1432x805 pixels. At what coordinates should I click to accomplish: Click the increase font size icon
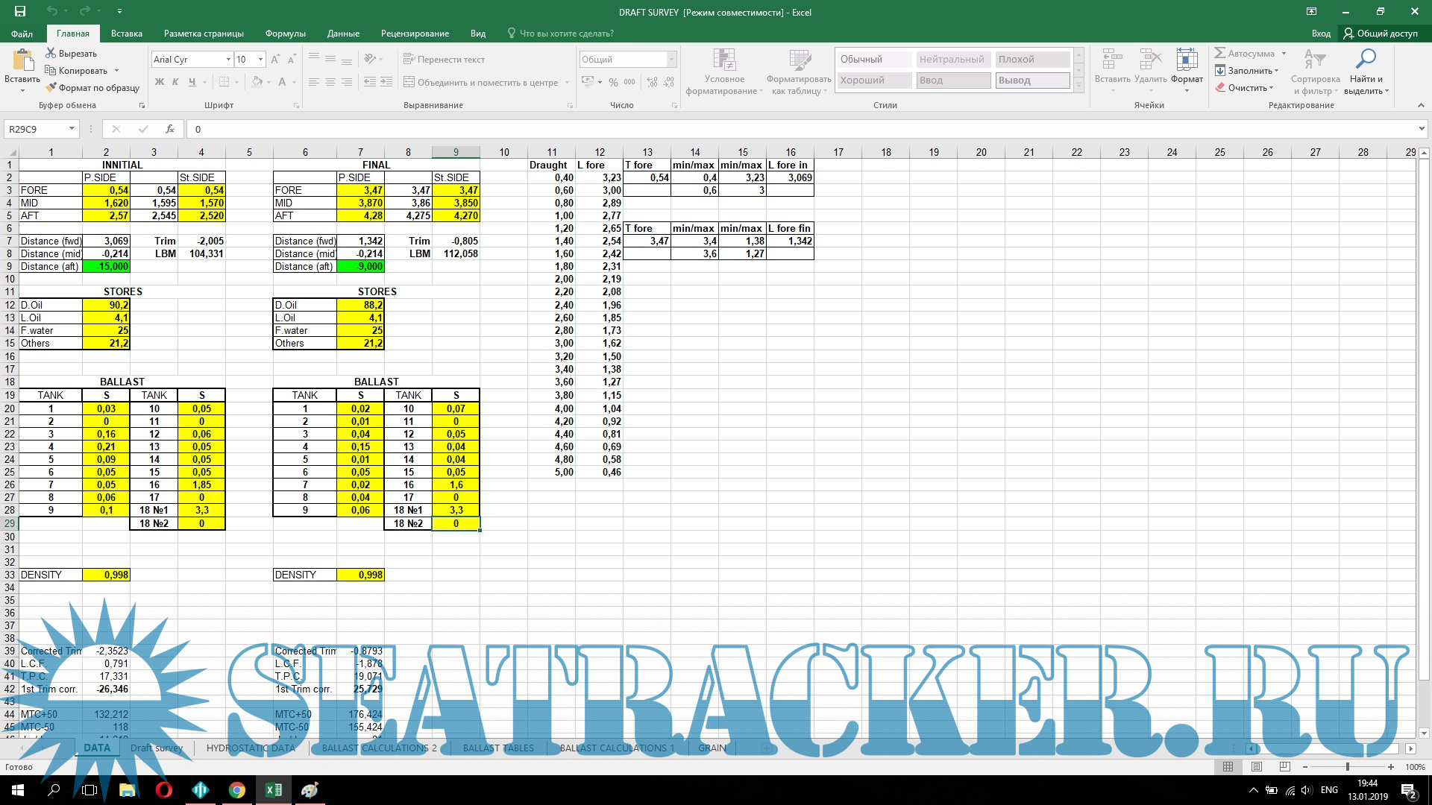(x=275, y=60)
